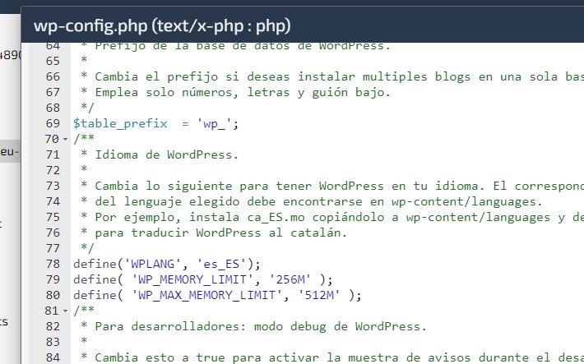Click line number 69 in gutter
The height and width of the screenshot is (364, 584).
53,123
